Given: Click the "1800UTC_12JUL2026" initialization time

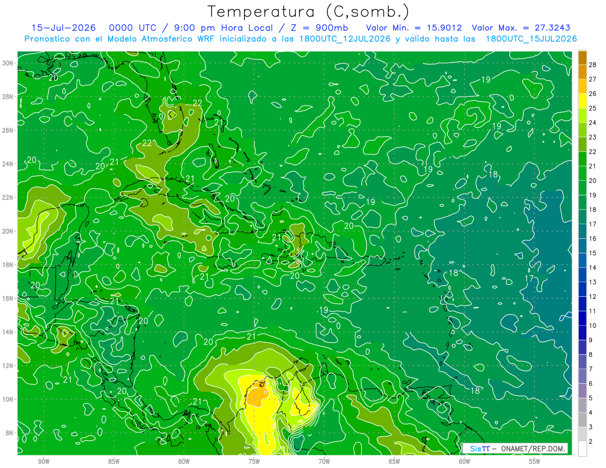Looking at the screenshot, I should 345,39.
